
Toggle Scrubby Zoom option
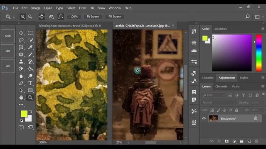click(61, 17)
